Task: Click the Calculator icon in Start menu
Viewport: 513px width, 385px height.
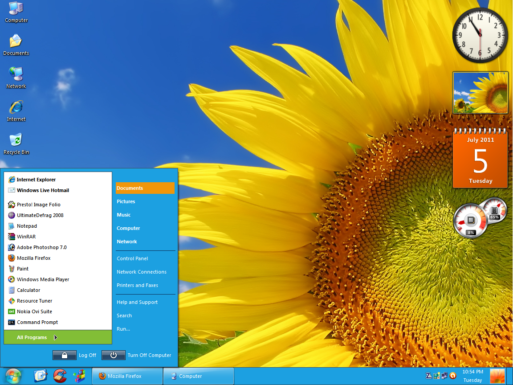Action: click(12, 290)
